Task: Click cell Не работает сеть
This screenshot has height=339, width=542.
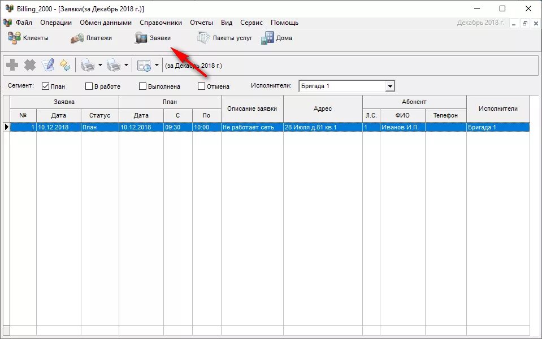Action: click(x=252, y=127)
